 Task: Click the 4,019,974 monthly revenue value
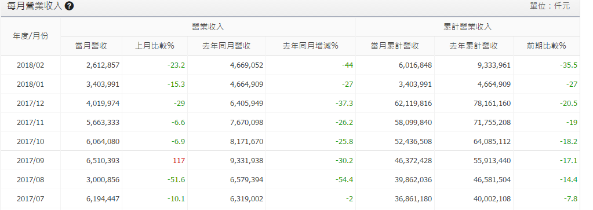point(103,104)
